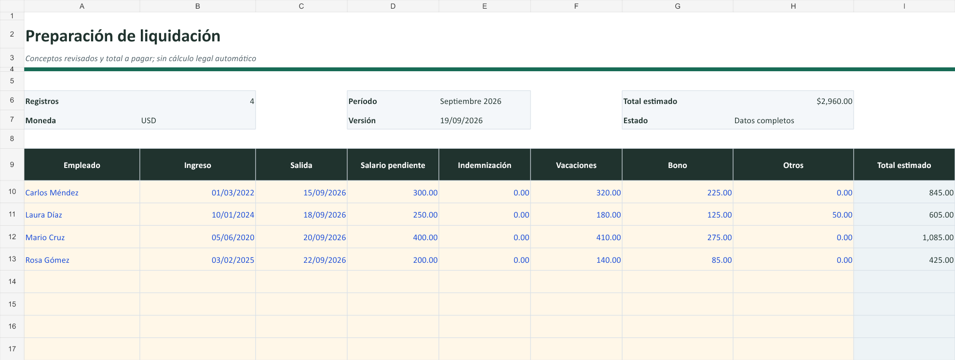
Task: Select the 'Mario Cruz' employee cell
Action: (x=82, y=237)
